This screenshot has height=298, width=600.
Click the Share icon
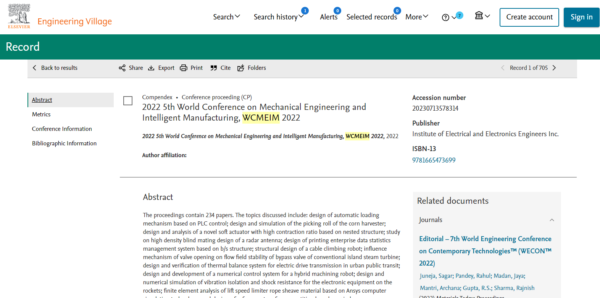pos(122,68)
